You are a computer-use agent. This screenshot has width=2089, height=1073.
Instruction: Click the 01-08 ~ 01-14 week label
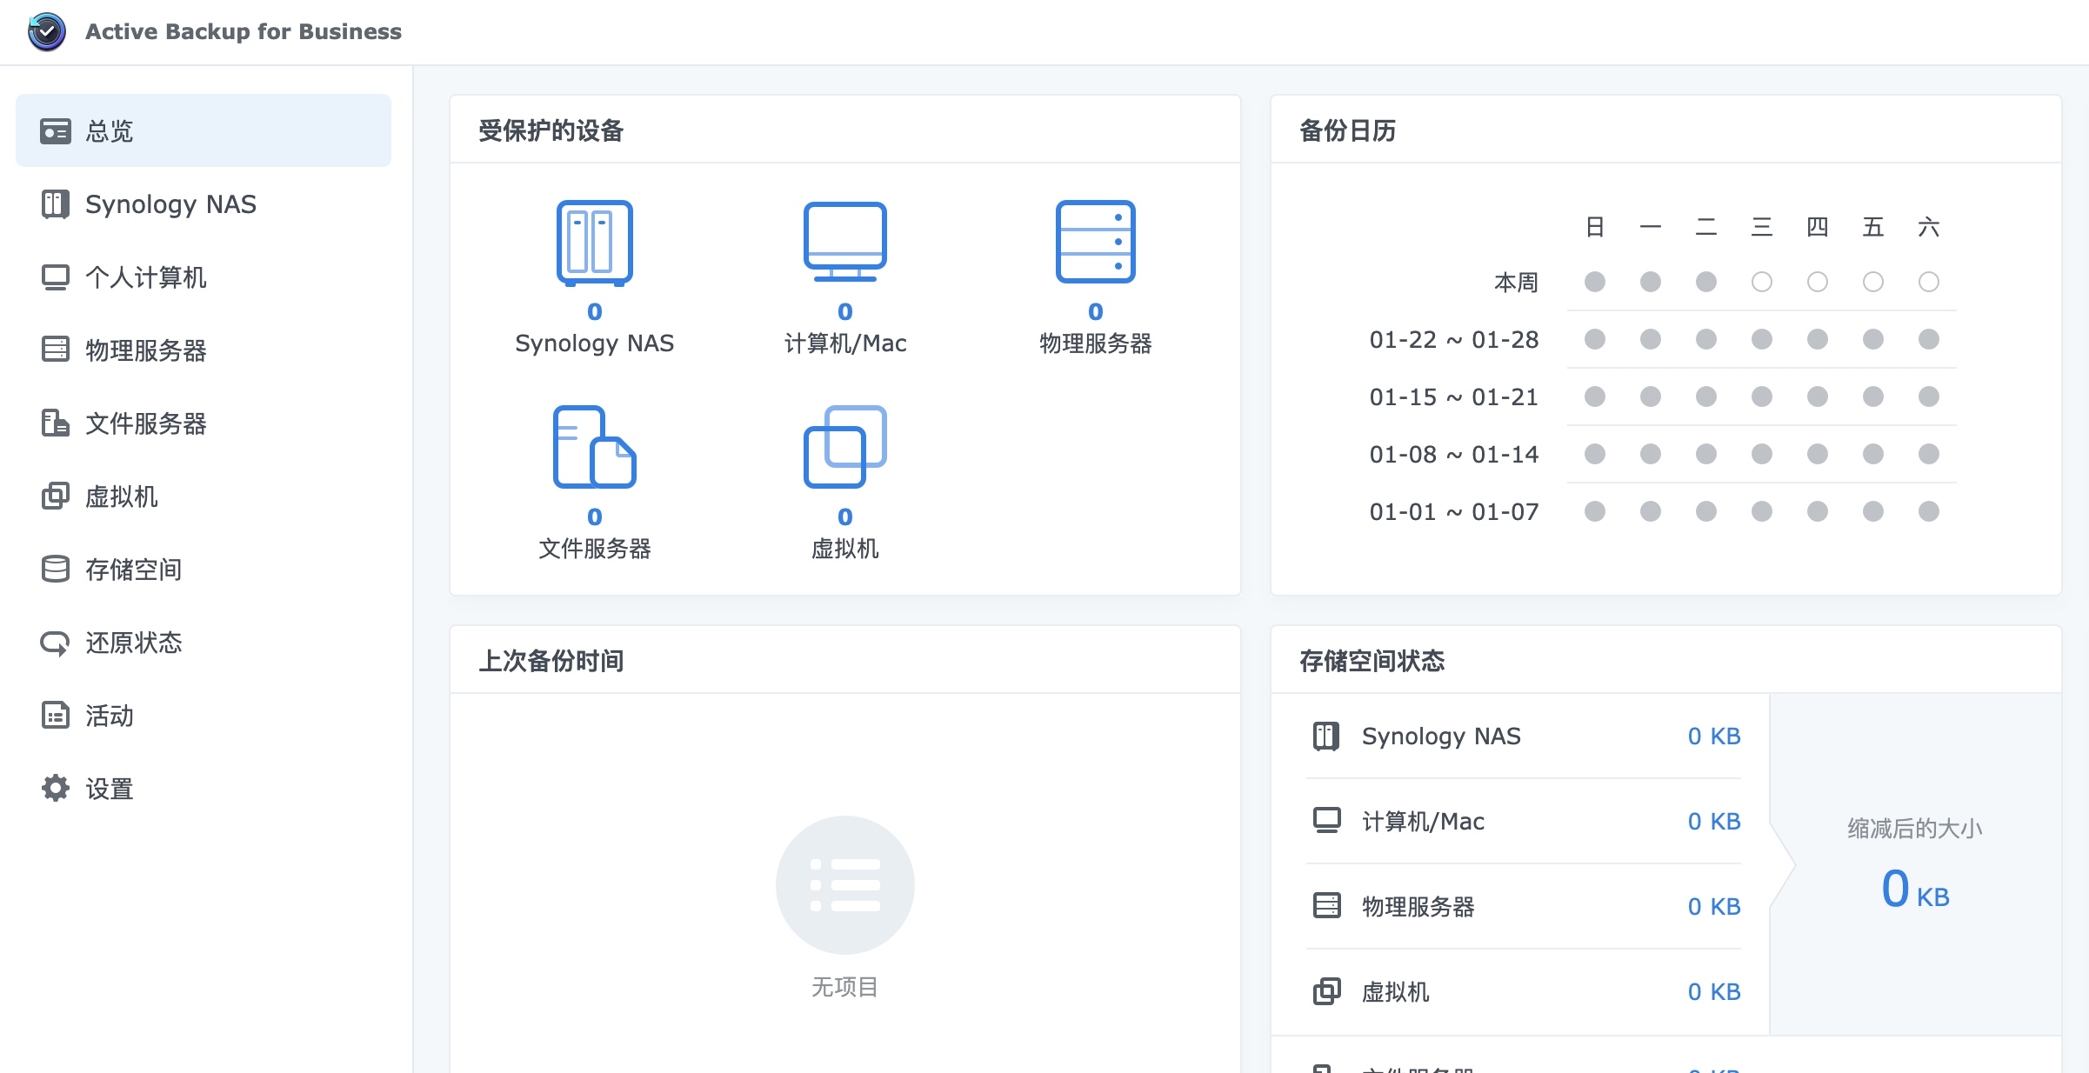tap(1454, 455)
